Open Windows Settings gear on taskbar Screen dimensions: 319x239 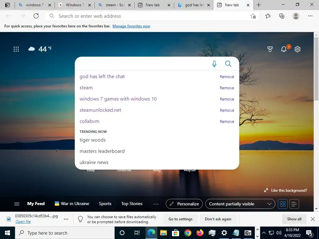click(224, 233)
